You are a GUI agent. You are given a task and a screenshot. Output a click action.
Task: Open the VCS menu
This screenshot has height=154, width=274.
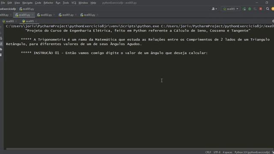pyautogui.click(x=74, y=3)
